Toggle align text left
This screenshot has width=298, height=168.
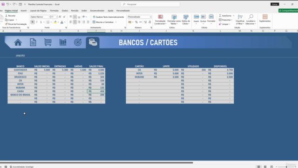[71, 22]
